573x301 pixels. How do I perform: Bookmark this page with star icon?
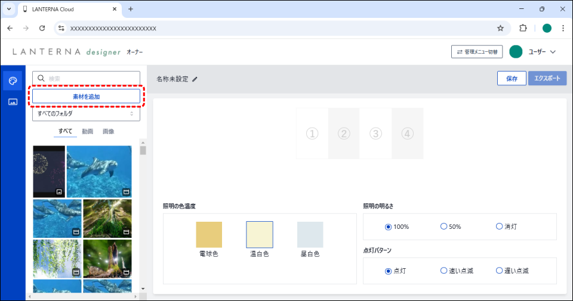[x=500, y=28]
